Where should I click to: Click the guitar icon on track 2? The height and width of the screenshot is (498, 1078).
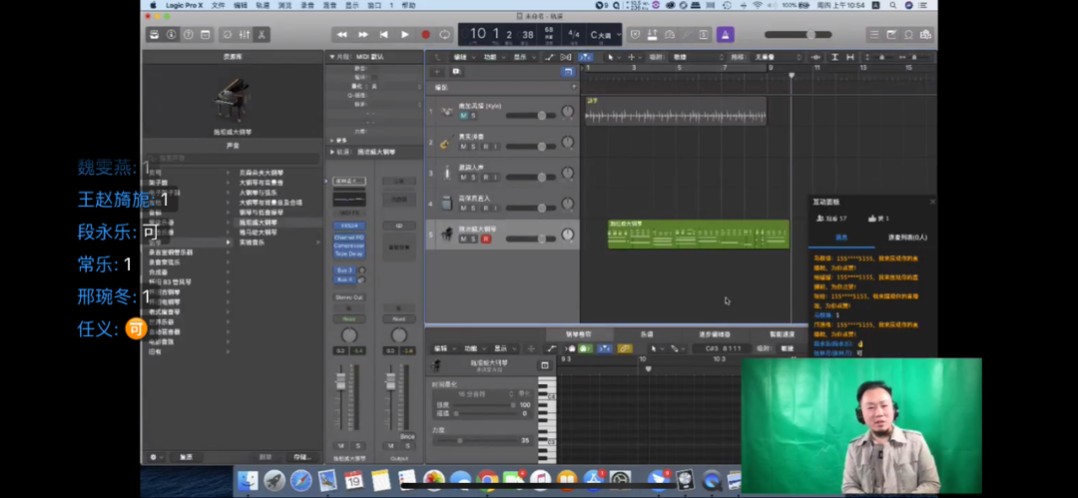tap(447, 143)
